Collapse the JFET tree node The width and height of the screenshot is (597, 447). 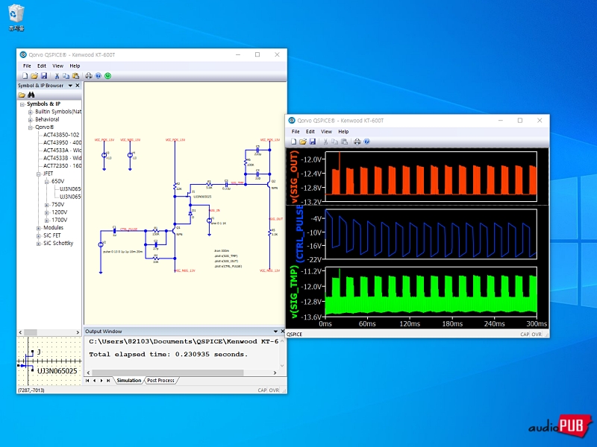pyautogui.click(x=39, y=174)
